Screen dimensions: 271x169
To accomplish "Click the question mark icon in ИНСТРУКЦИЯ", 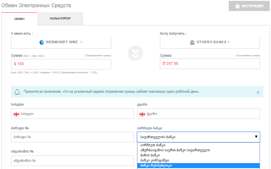I will click(238, 6).
